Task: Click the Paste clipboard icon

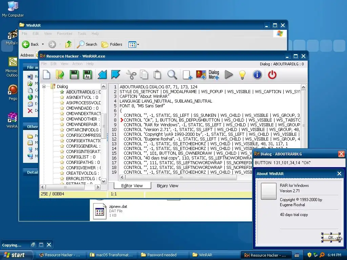Action: coord(157,74)
